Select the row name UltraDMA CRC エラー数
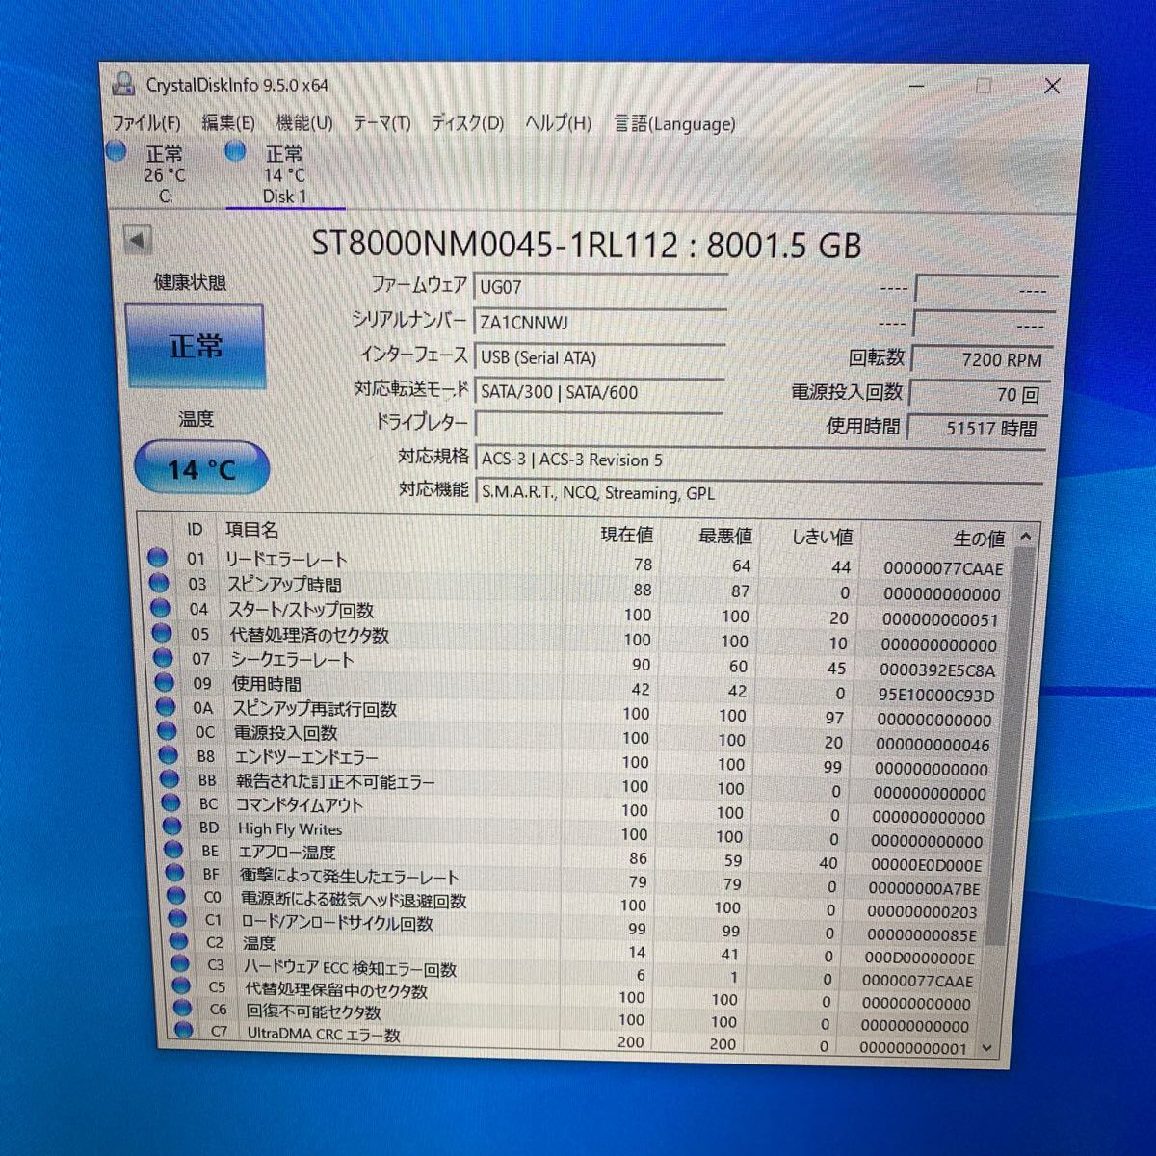This screenshot has height=1156, width=1156. [324, 1034]
